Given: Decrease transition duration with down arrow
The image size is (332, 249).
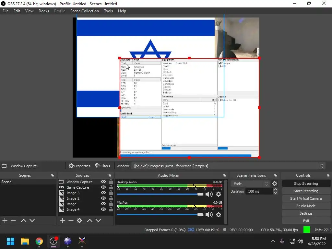Looking at the screenshot, I should pos(275,193).
